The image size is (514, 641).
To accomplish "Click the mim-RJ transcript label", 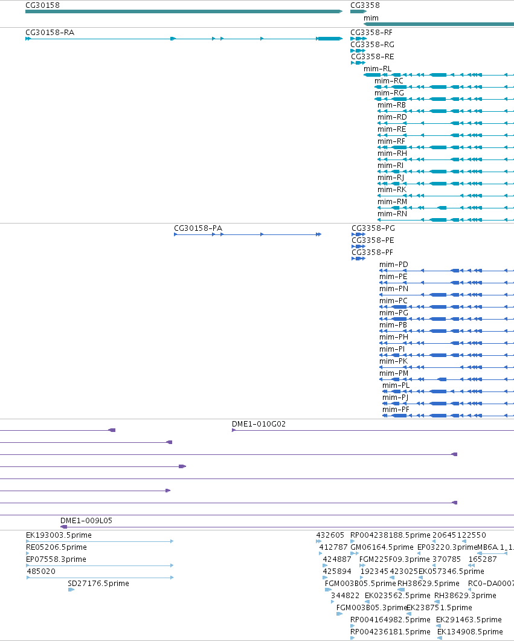I will pyautogui.click(x=391, y=178).
